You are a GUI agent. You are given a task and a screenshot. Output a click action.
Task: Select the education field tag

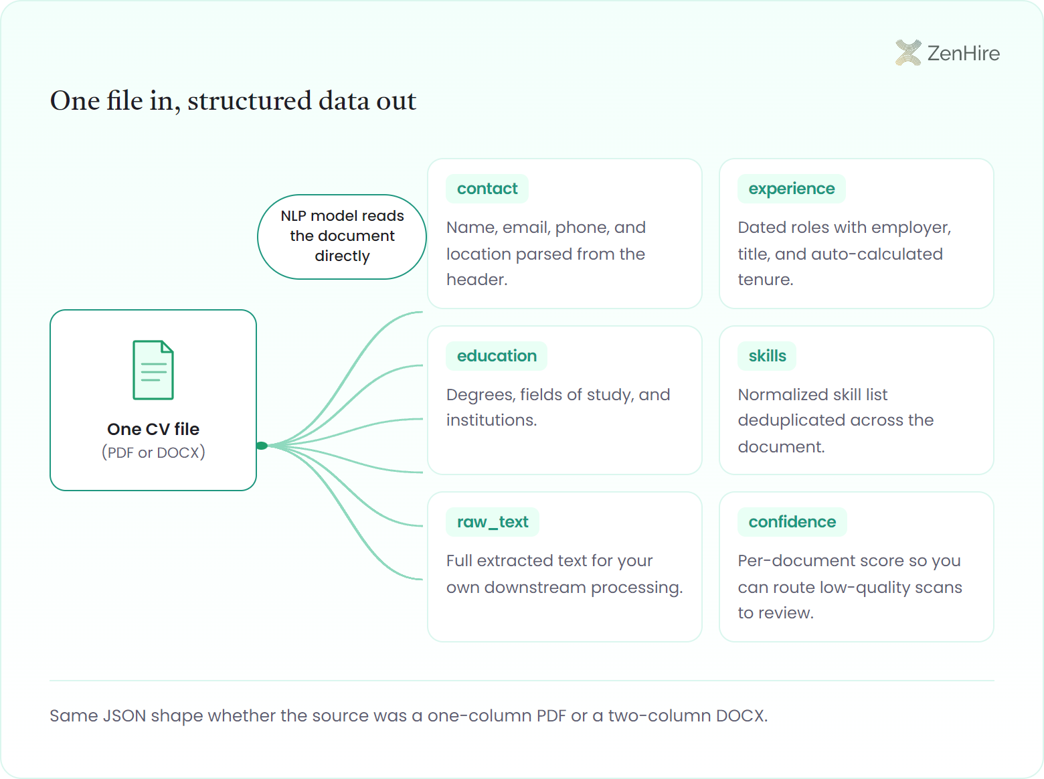coord(497,356)
